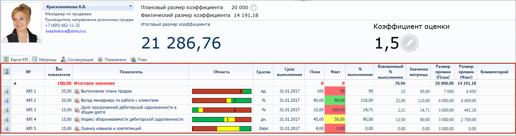
Task: Click the formula icon in KPI 4 row
Action: [6, 119]
